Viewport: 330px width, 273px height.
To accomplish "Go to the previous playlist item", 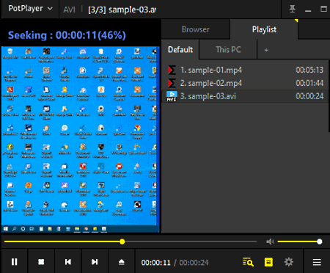I will [68, 262].
